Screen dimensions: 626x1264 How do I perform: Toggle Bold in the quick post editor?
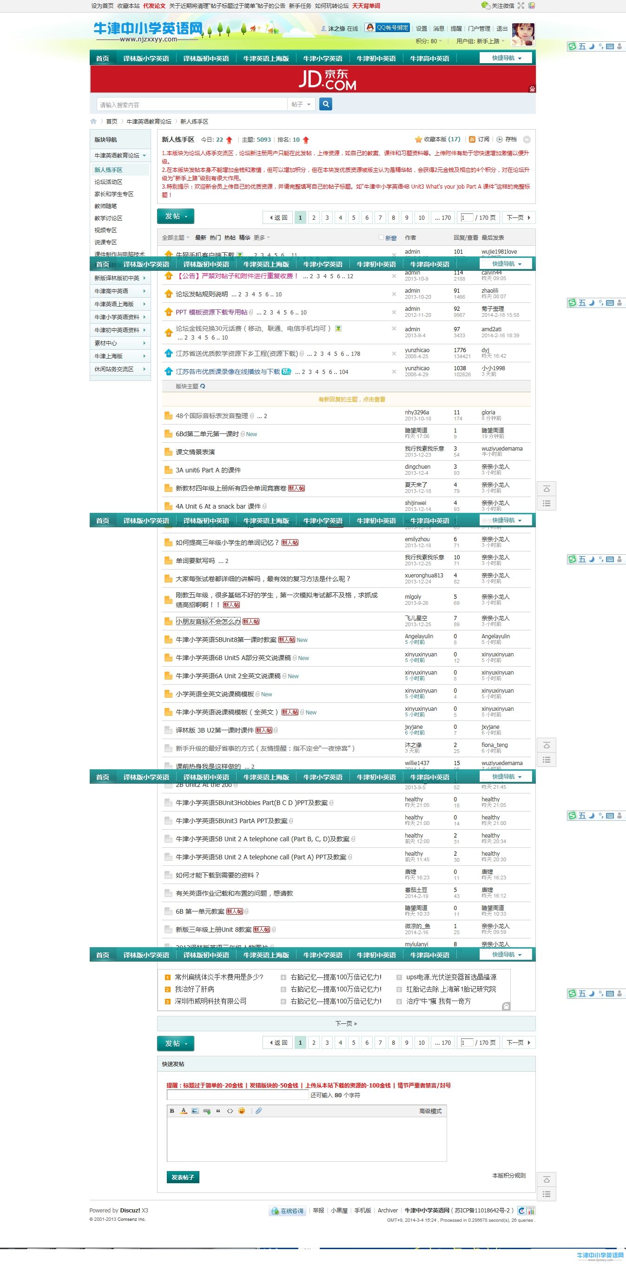point(172,1111)
